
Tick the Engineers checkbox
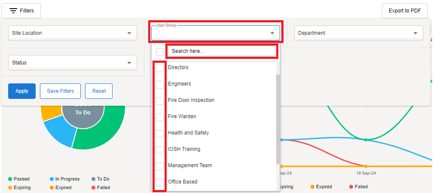point(160,84)
